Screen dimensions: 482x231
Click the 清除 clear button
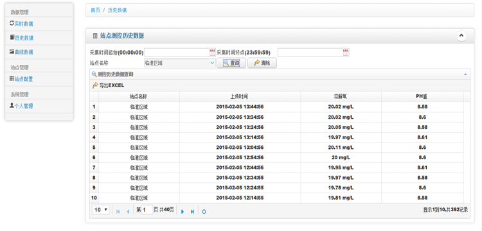(x=262, y=63)
